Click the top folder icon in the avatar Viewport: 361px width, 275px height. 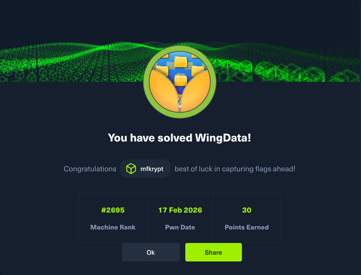click(180, 62)
